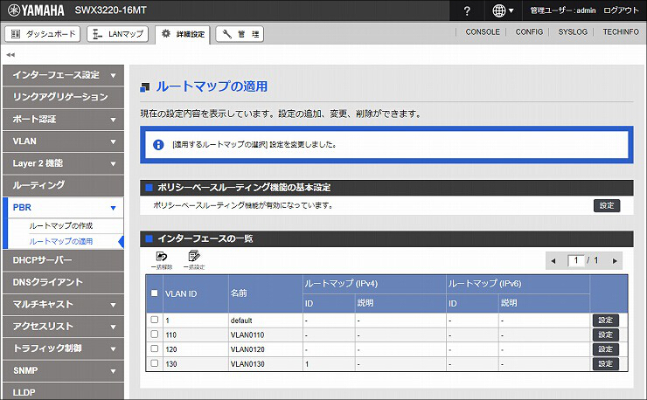Expand the インターフェース設定 menu
Screen dimensions: 647x400
pyautogui.click(x=63, y=75)
